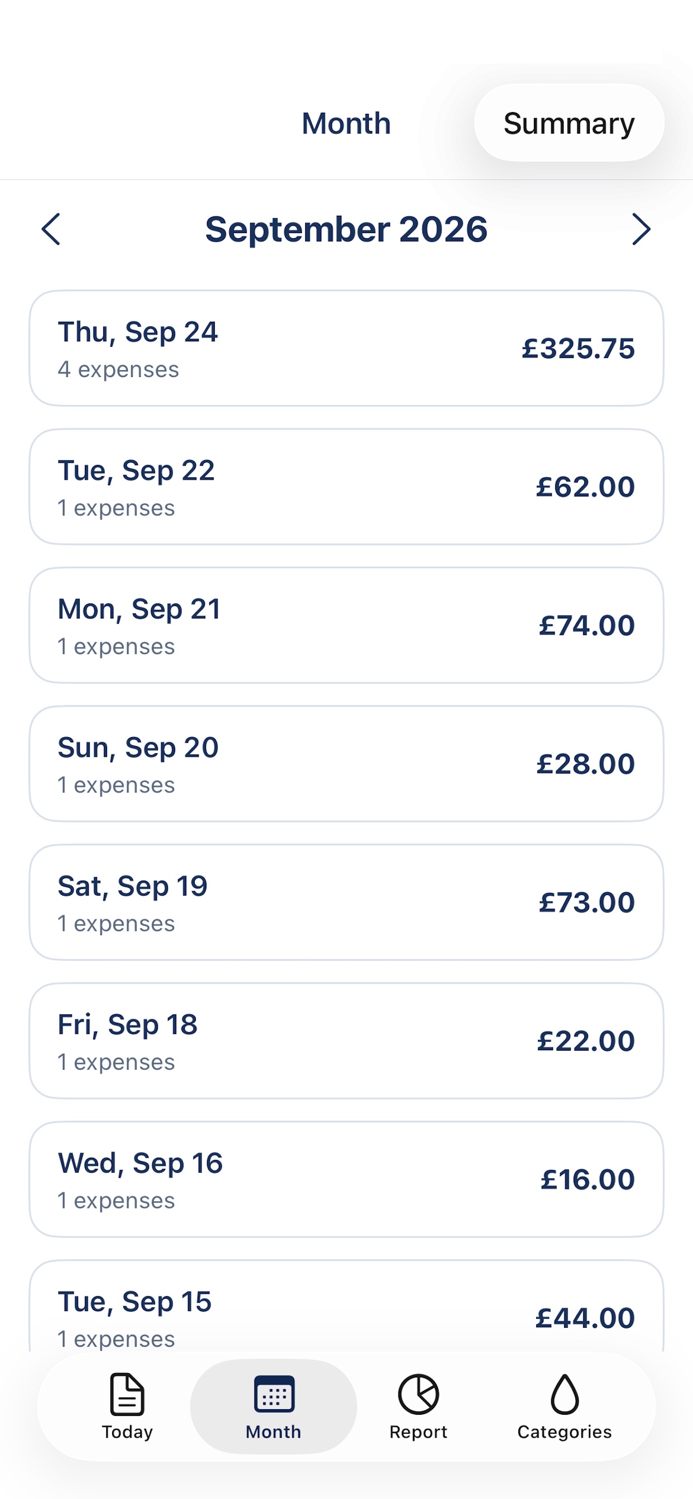Select the £325.75 daily total
This screenshot has height=1499, width=693.
(577, 349)
